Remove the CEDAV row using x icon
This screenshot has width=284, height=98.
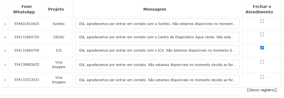(5, 37)
